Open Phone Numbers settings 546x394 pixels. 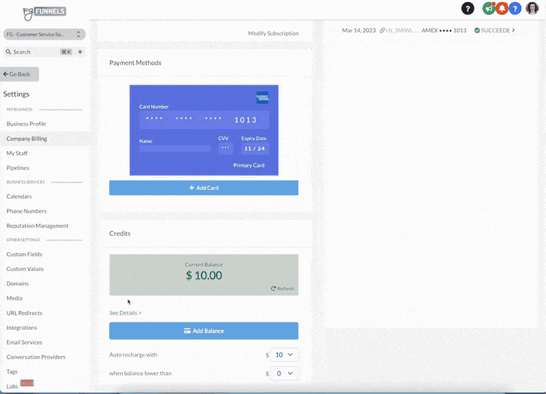tap(27, 211)
